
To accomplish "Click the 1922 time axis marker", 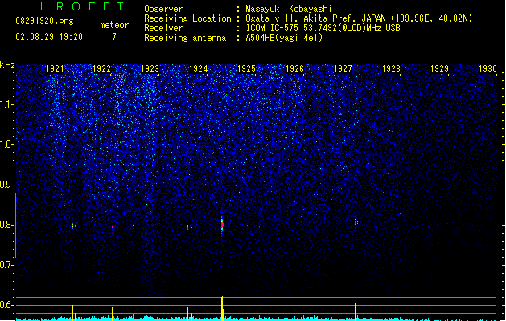I will pyautogui.click(x=101, y=69).
